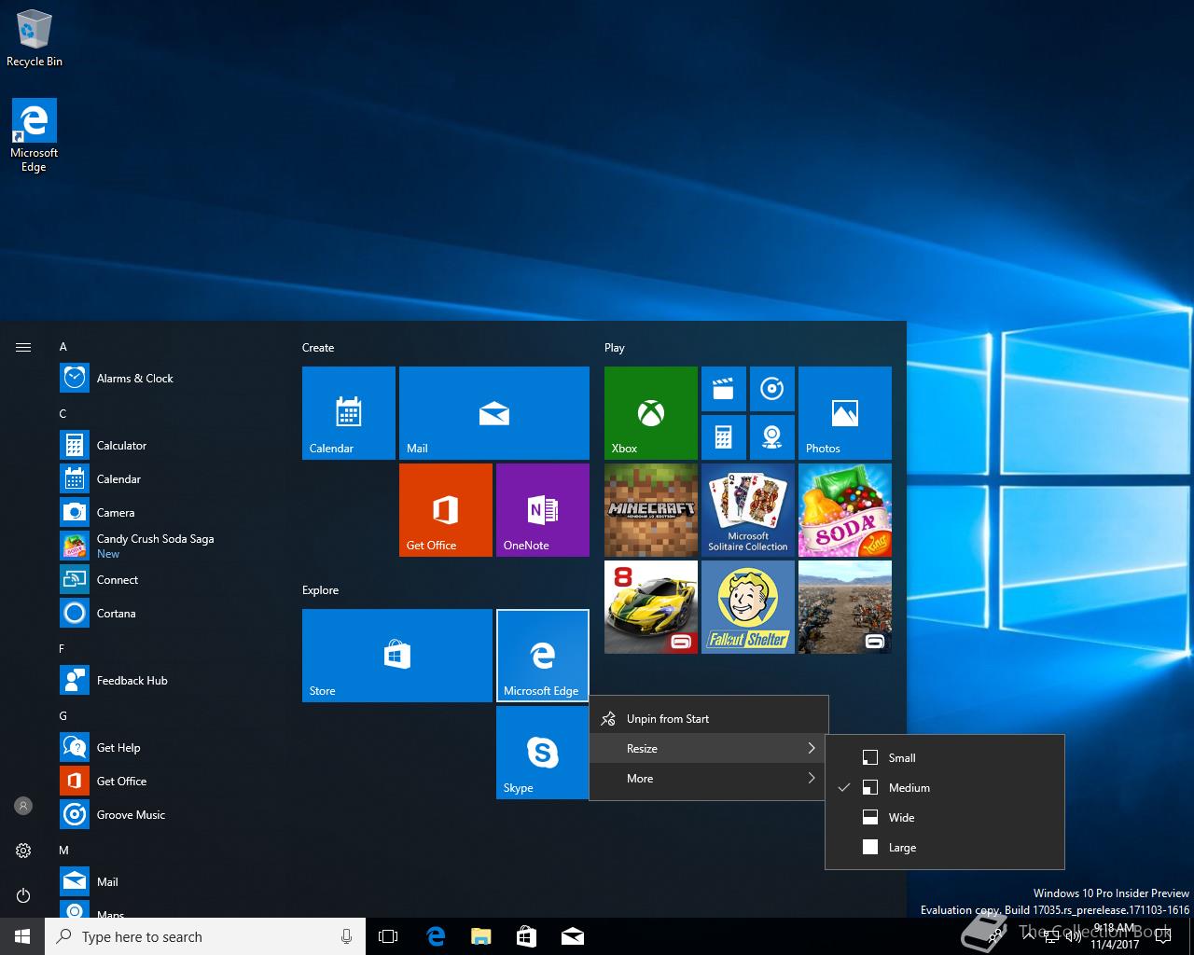Open the Movies & TV small tile
This screenshot has height=955, width=1194.
coord(724,389)
